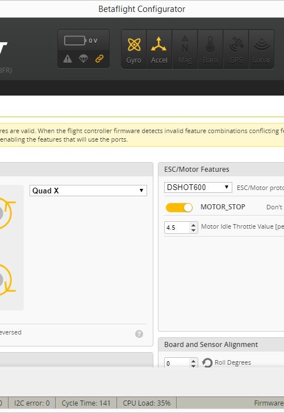Click the Gyro sensor icon
Image resolution: width=284 pixels, height=413 pixels.
coord(134,49)
